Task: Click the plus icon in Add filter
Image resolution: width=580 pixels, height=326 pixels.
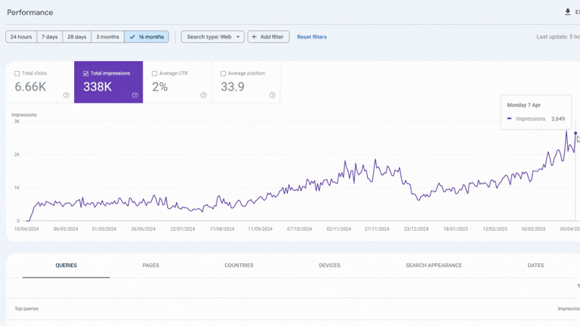Action: (x=255, y=37)
